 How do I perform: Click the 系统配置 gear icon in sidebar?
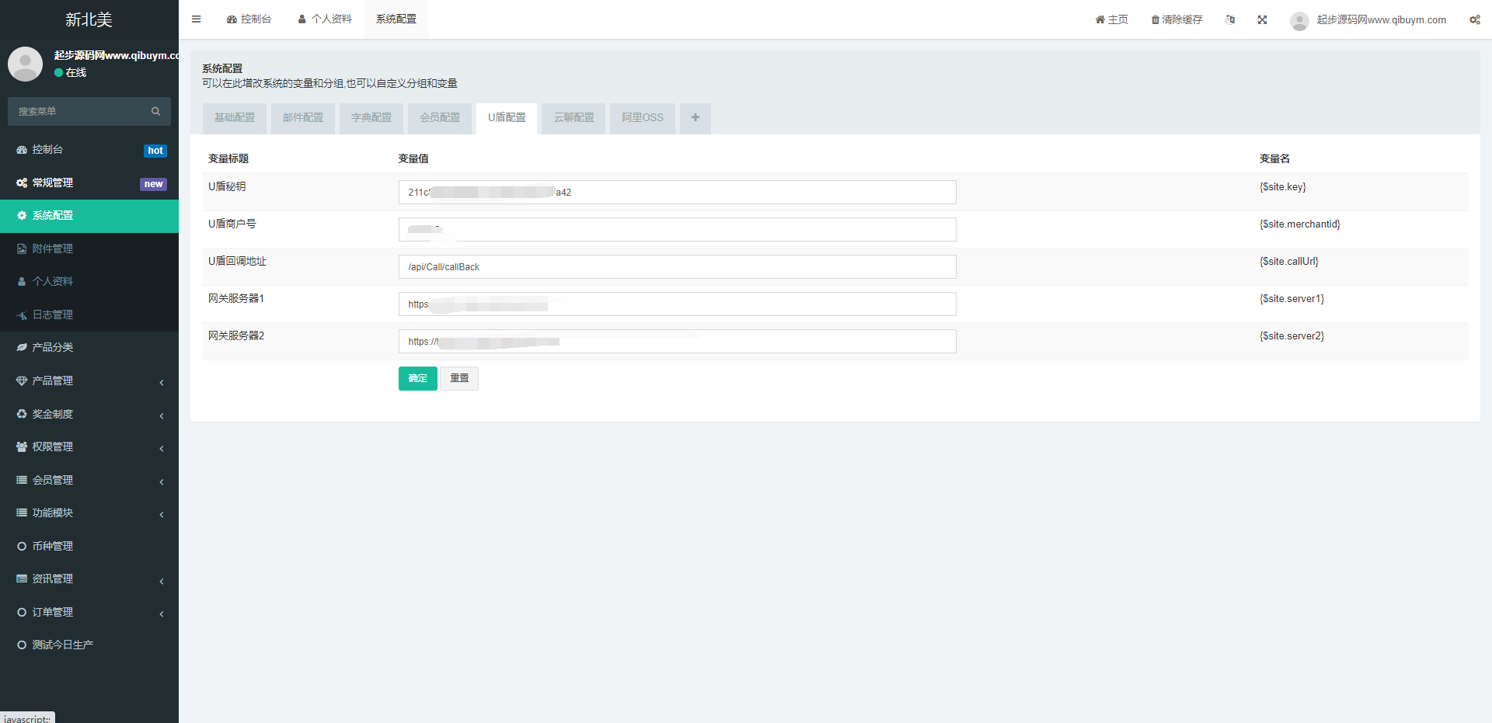[22, 215]
